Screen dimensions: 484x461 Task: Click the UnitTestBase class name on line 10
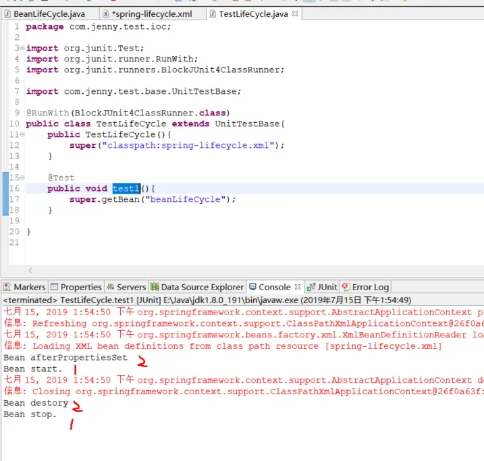click(247, 124)
